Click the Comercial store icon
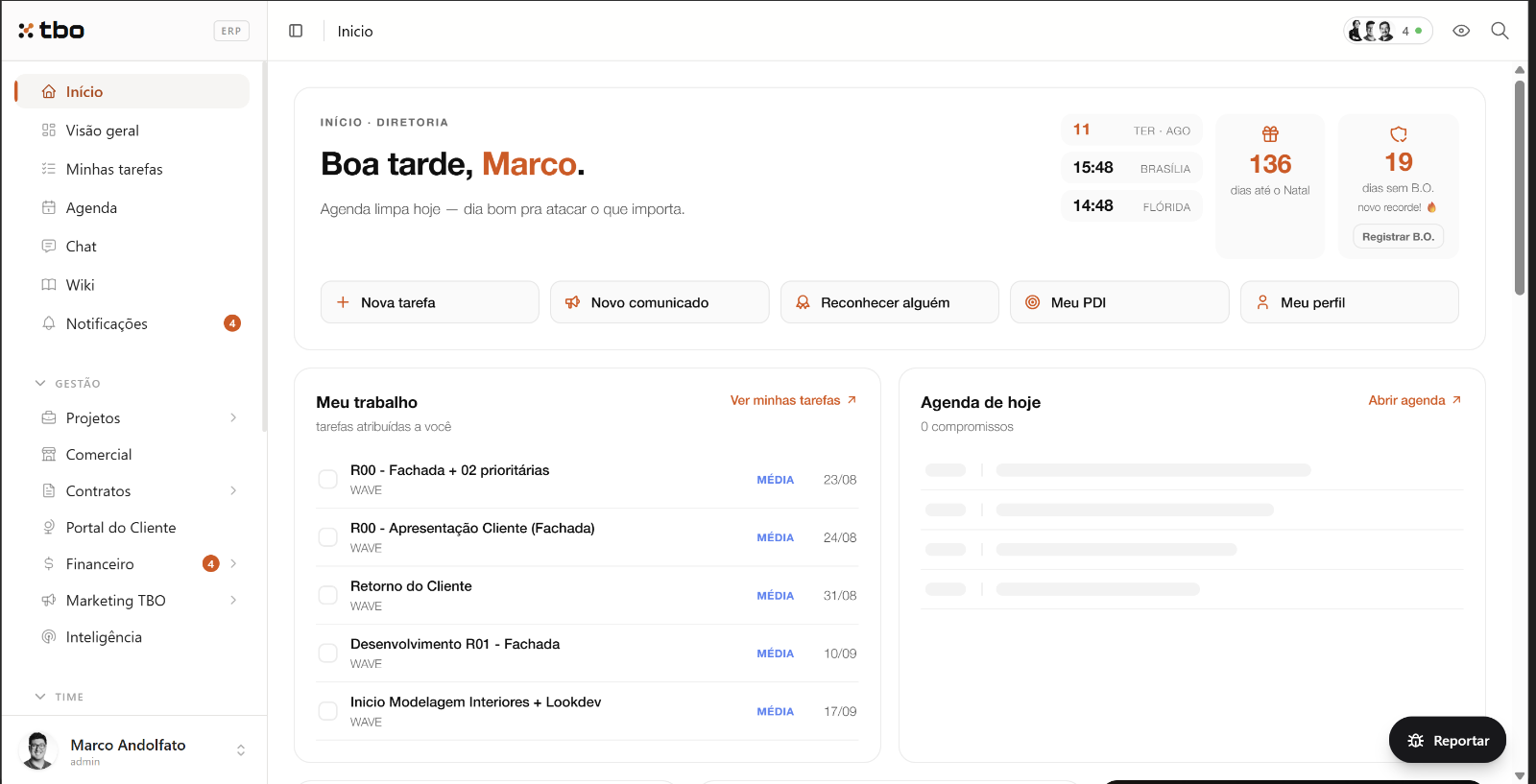The height and width of the screenshot is (784, 1536). (x=49, y=454)
